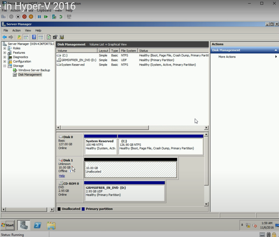Select the System Reserved row in volume list
The height and width of the screenshot is (237, 279).
tap(133, 65)
